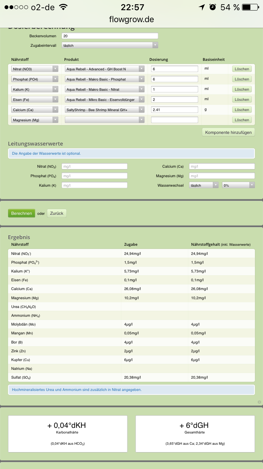Delete the Nitrat (NO3) row with Löschen
The image size is (263, 469).
pos(242,69)
